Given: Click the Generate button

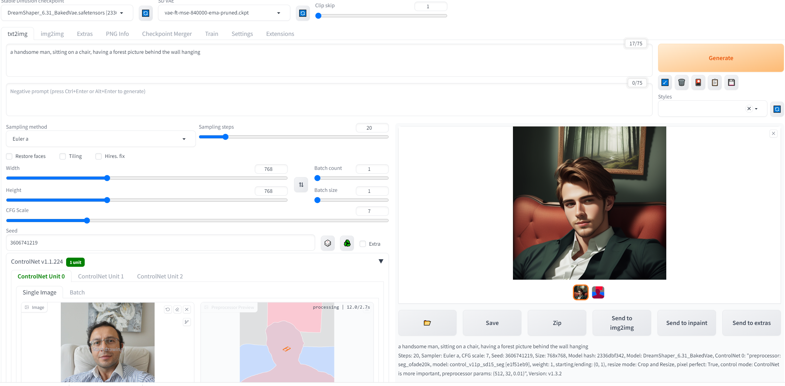Looking at the screenshot, I should coord(721,58).
